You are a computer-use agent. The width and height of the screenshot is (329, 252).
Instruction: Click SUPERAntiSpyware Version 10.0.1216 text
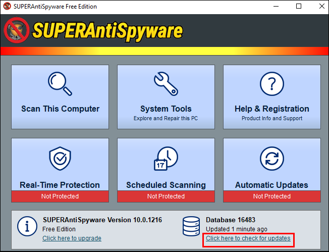click(102, 220)
